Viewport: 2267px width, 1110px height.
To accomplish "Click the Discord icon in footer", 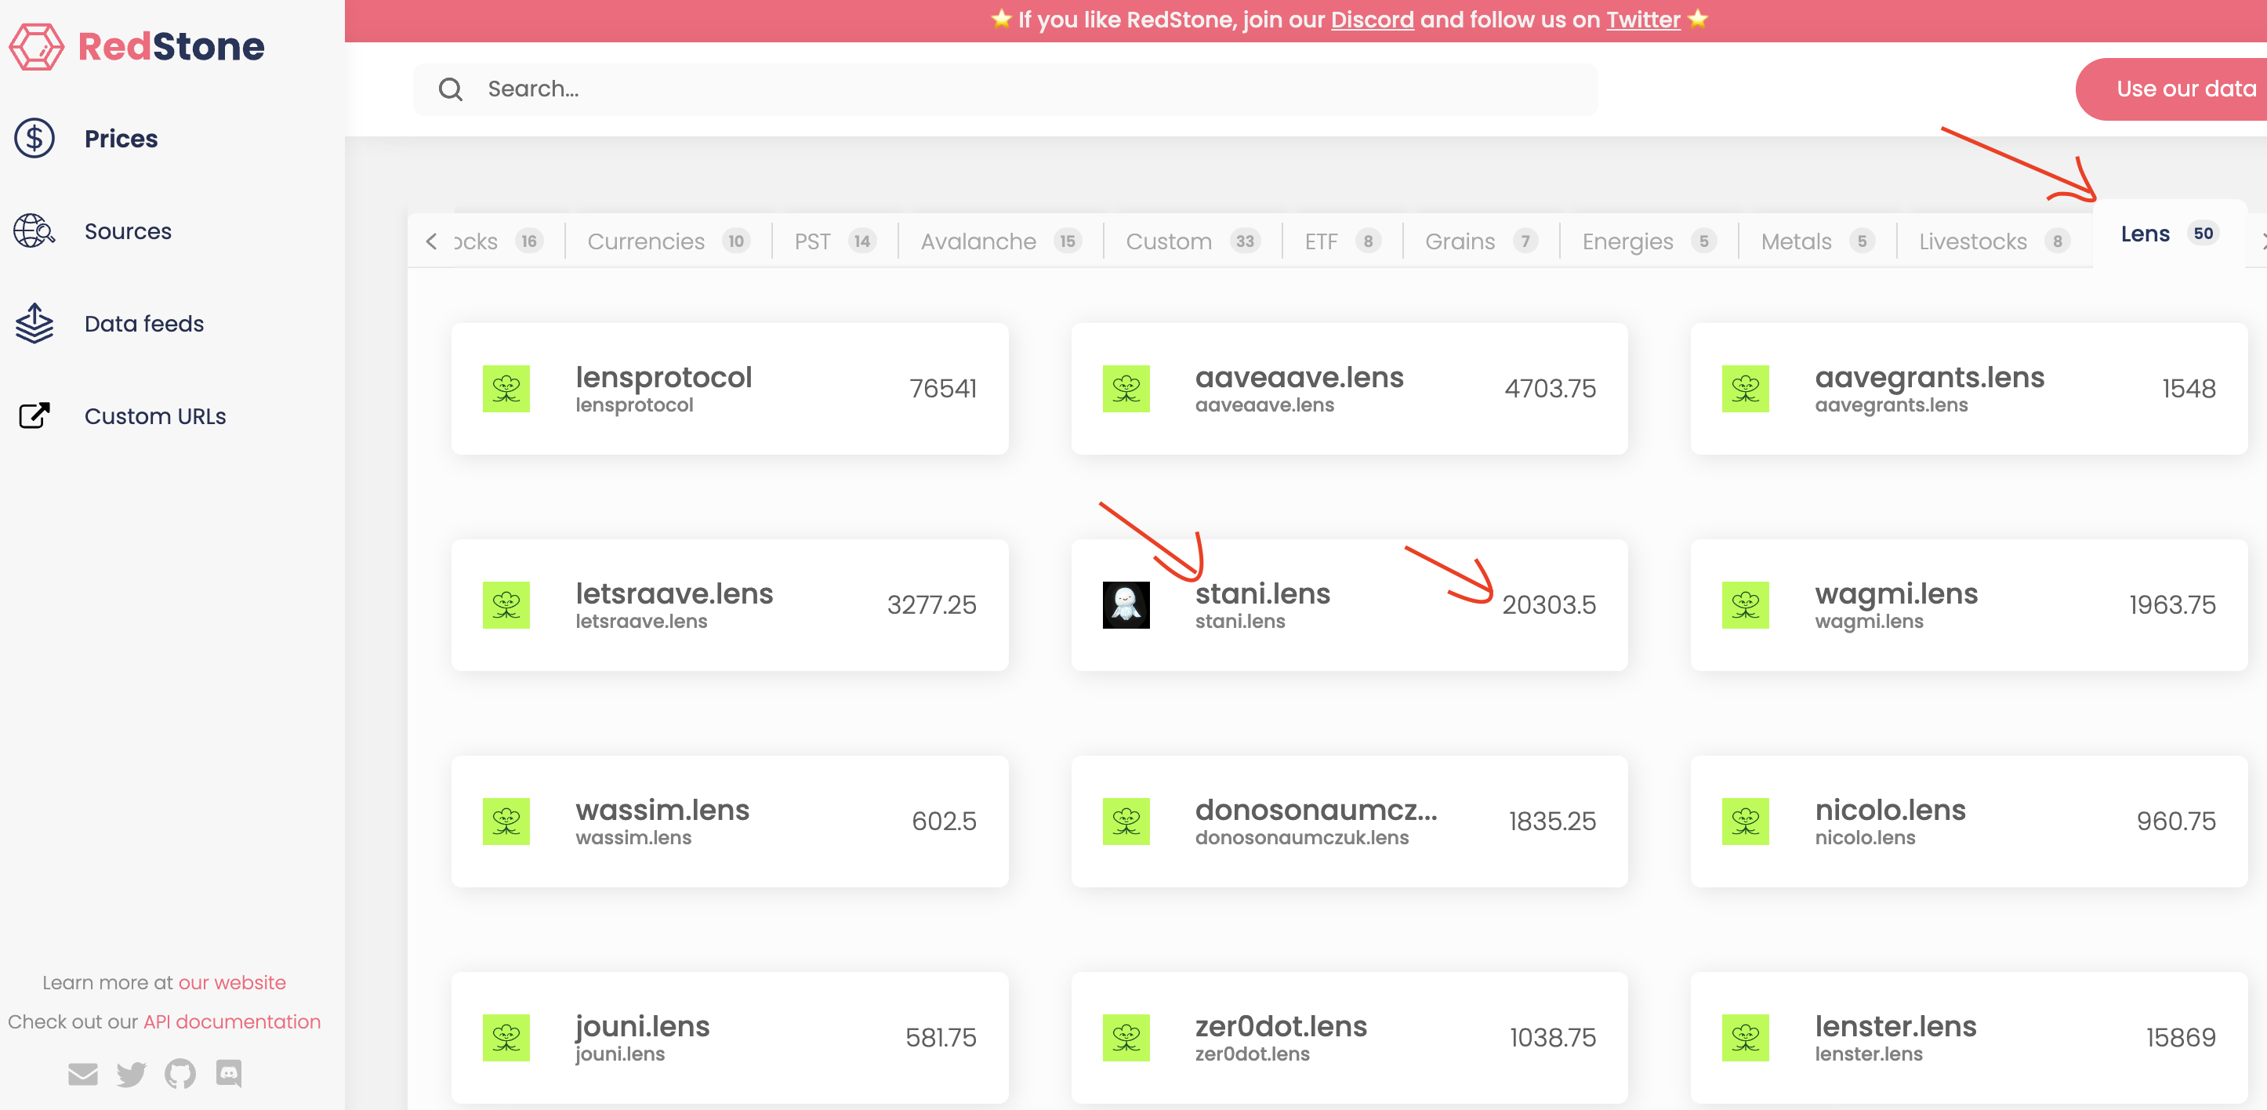I will tap(229, 1073).
